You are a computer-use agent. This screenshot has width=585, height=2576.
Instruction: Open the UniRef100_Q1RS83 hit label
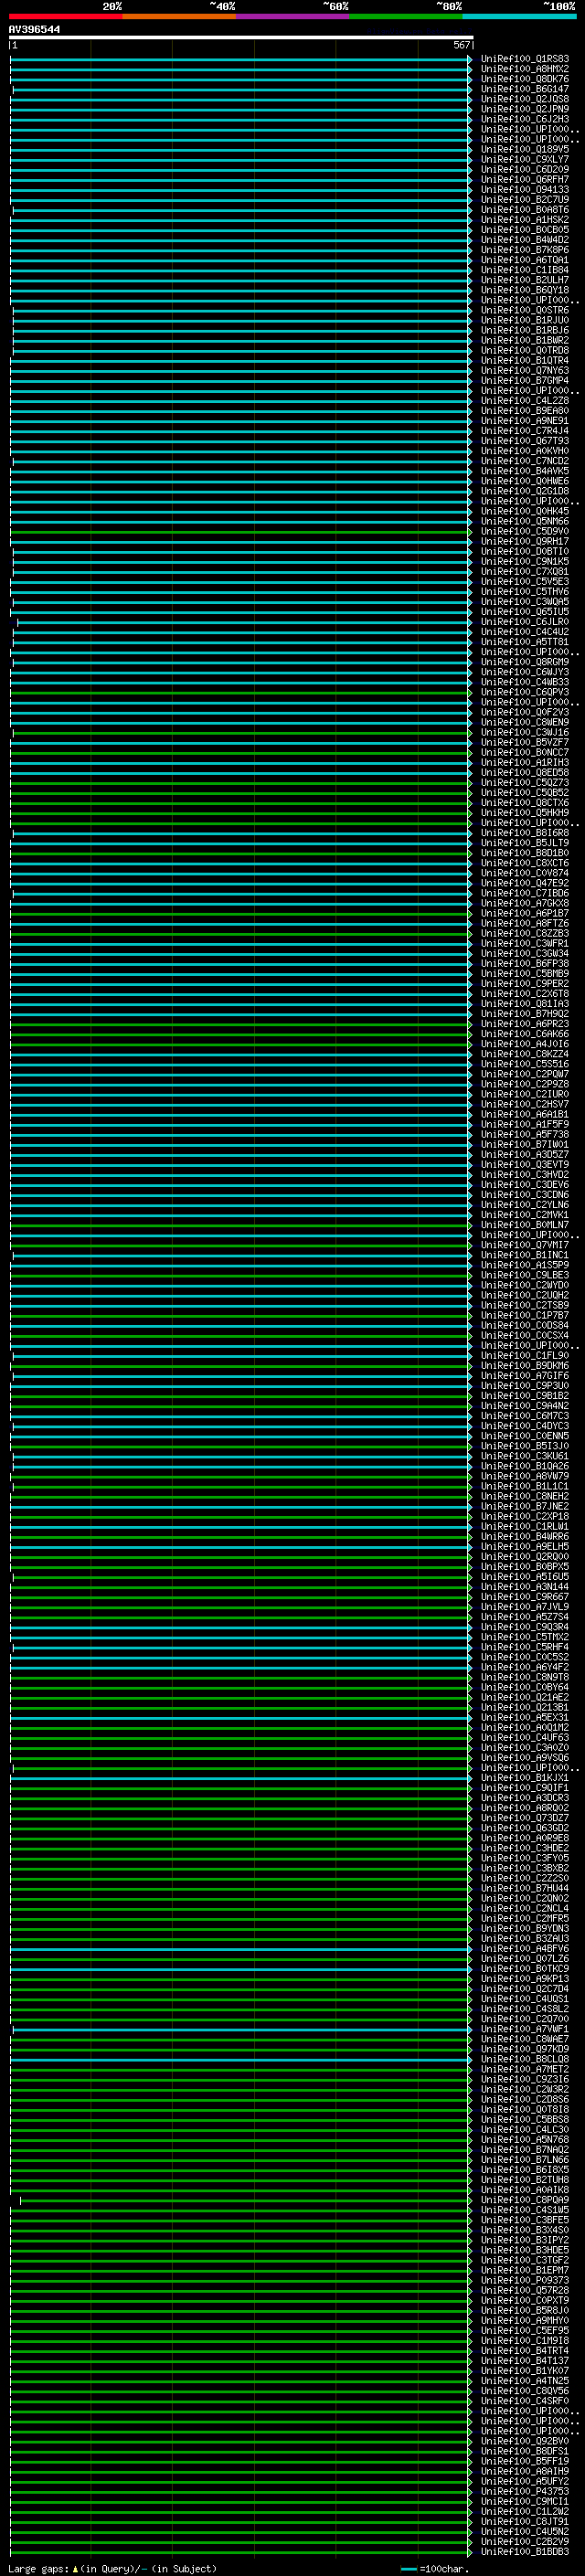pos(524,59)
